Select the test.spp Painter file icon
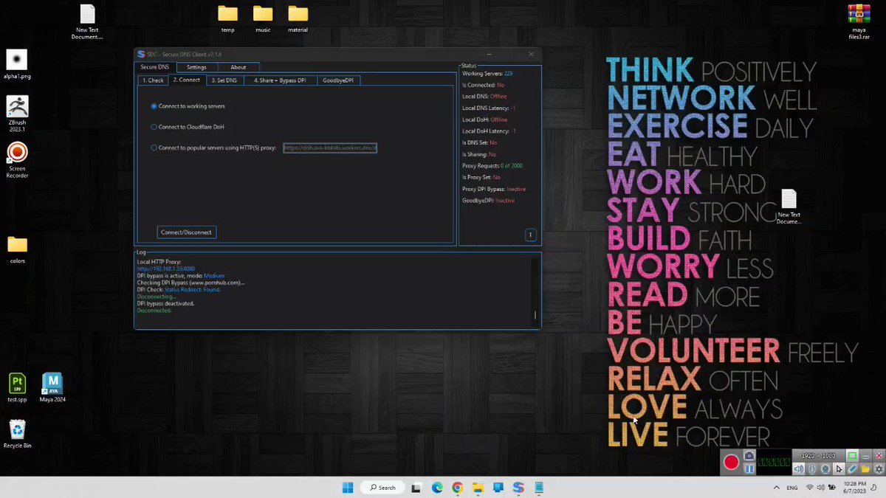The image size is (886, 498). coord(17,388)
